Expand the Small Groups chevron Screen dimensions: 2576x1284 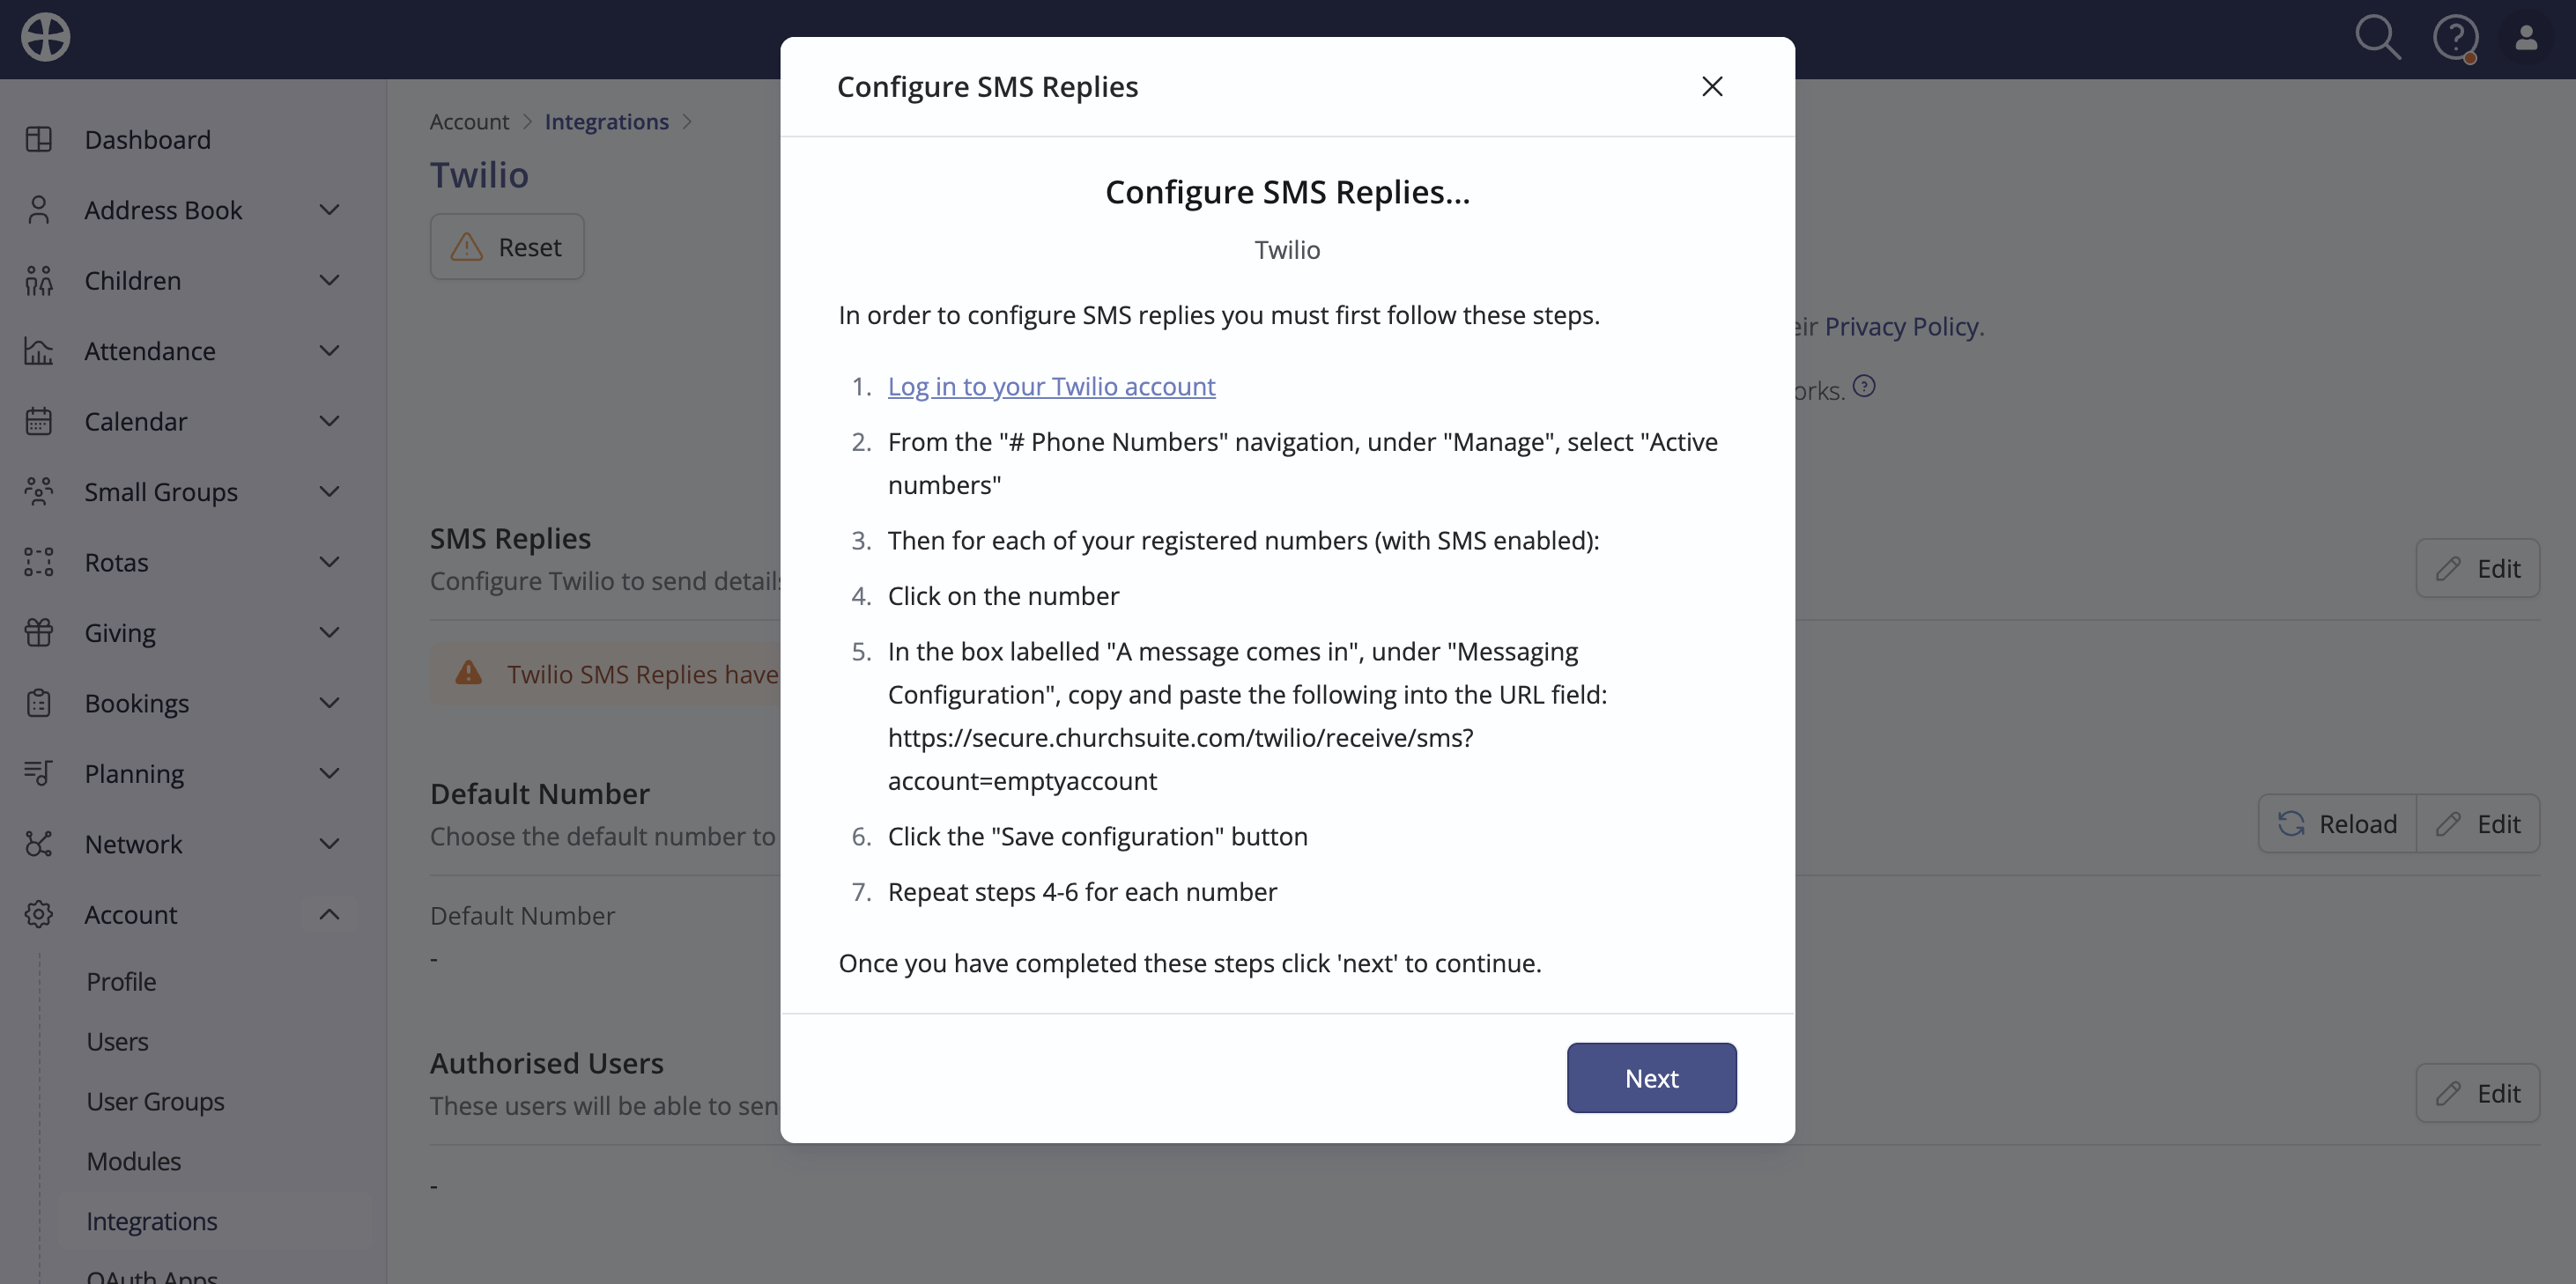click(329, 491)
